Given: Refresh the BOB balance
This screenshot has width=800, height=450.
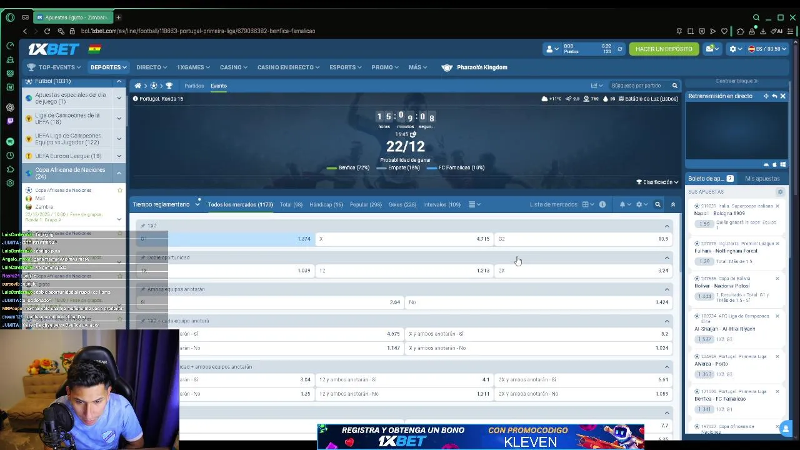Looking at the screenshot, I should coord(620,49).
